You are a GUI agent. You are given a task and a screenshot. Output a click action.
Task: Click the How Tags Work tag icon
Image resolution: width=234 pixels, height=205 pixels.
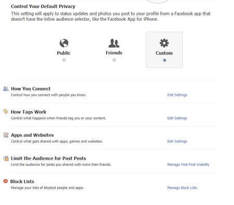[6, 111]
